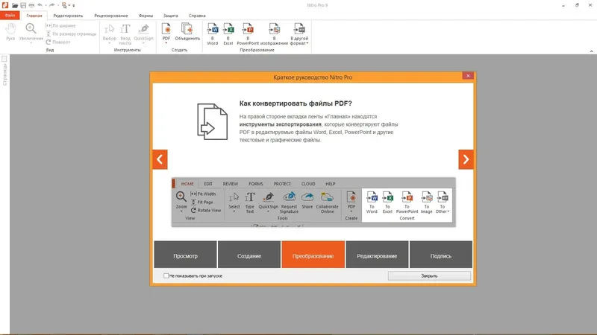Viewport: 597px width, 335px height.
Task: Choose По ширине fit-width view
Action: click(x=60, y=25)
